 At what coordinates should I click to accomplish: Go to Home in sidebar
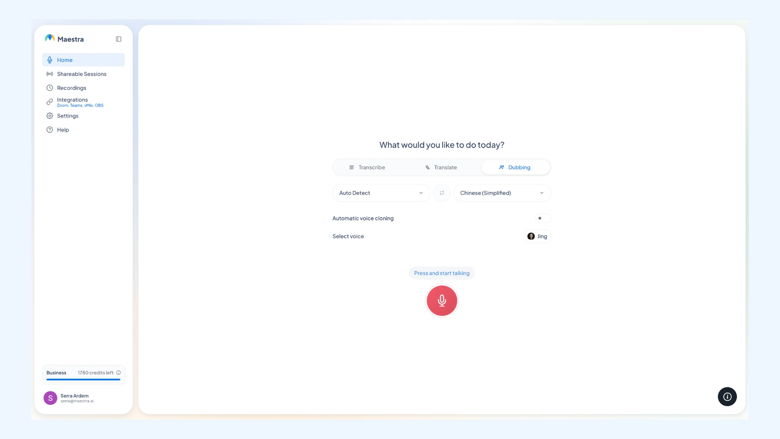pos(83,60)
